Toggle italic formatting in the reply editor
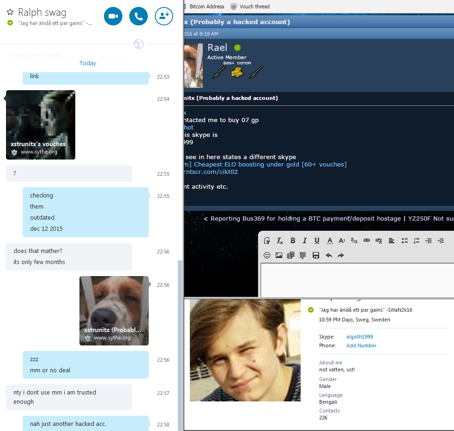454x431 pixels. 305,240
